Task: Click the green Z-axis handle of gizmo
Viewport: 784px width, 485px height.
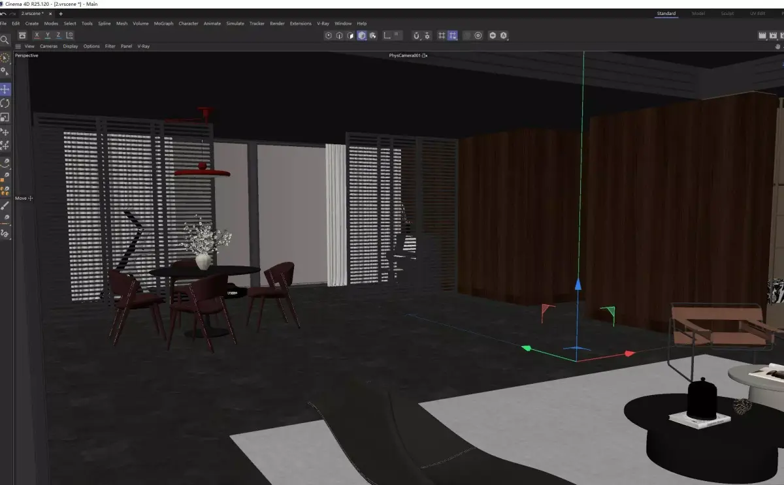Action: pyautogui.click(x=526, y=348)
